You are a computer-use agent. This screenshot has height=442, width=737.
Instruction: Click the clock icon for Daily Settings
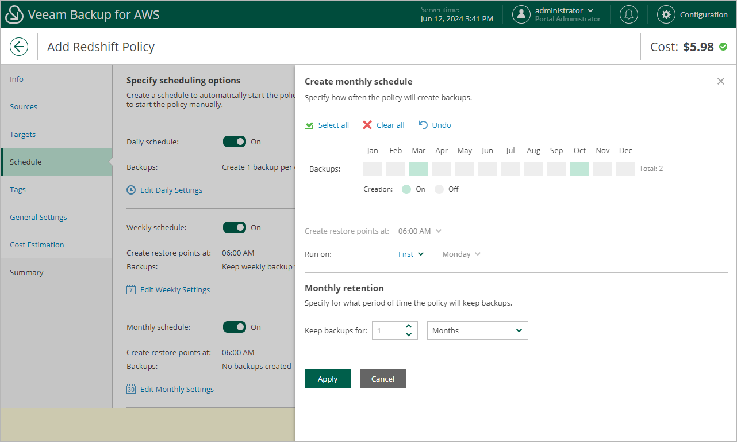(131, 190)
